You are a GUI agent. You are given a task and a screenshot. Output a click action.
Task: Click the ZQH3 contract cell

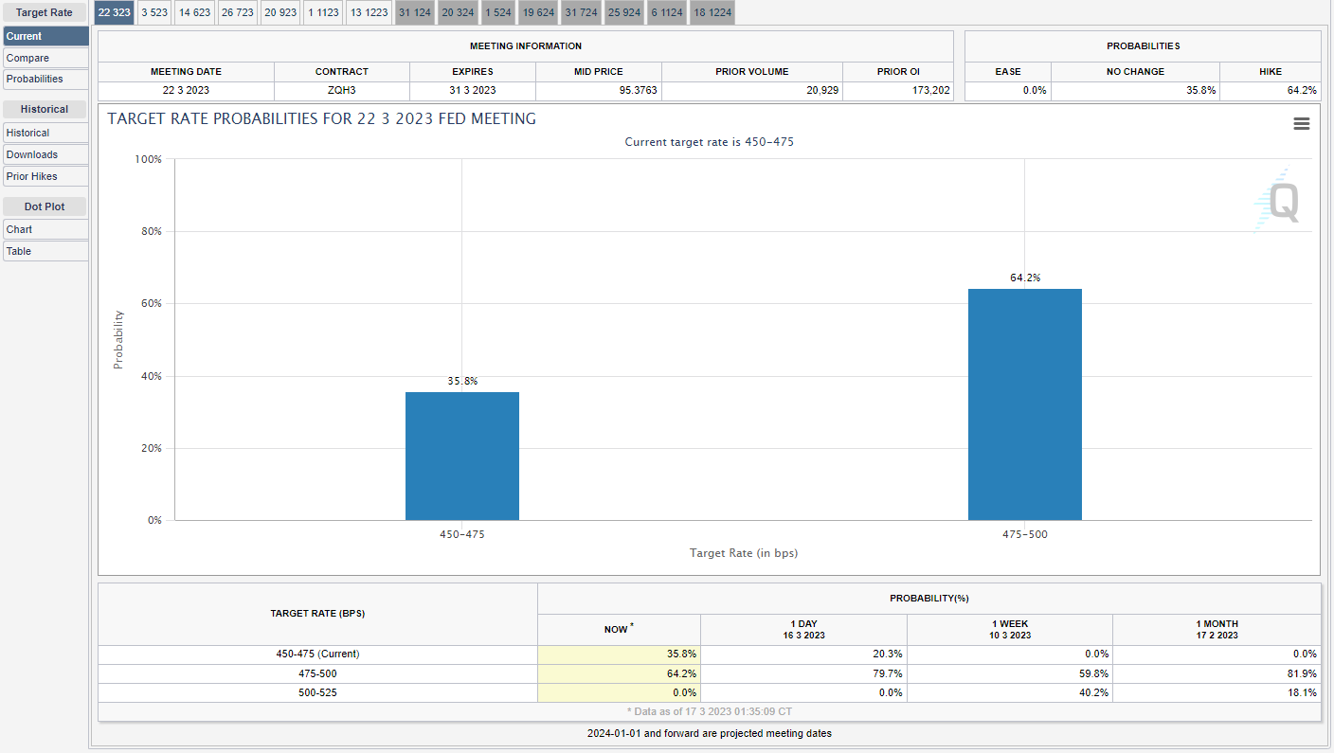coord(342,90)
